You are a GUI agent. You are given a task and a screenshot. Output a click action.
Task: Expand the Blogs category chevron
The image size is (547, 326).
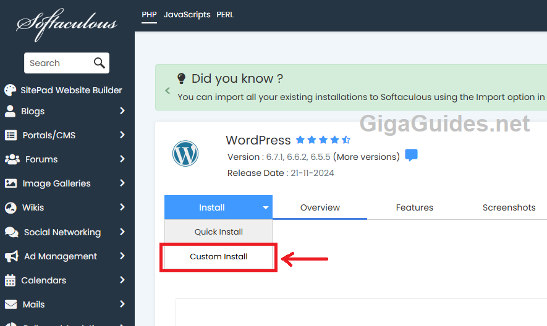coord(122,111)
